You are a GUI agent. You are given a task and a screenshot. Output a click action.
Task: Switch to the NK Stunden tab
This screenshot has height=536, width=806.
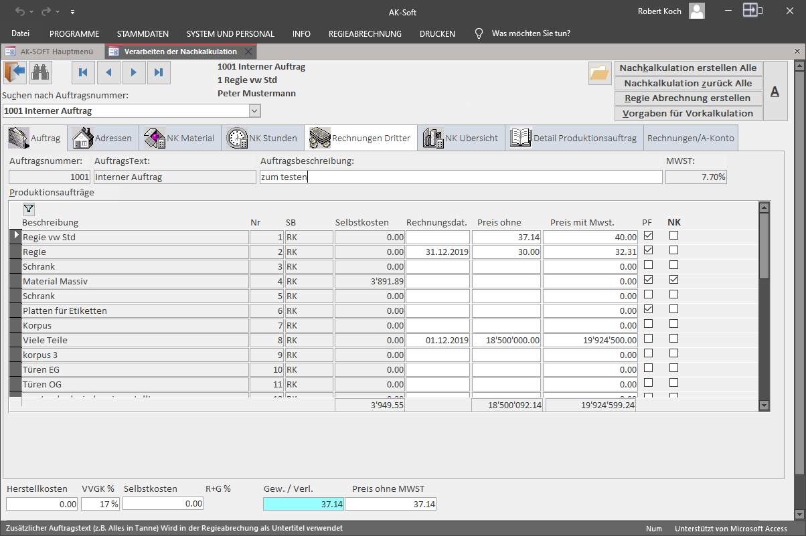262,138
